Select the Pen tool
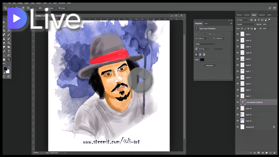 (4, 51)
